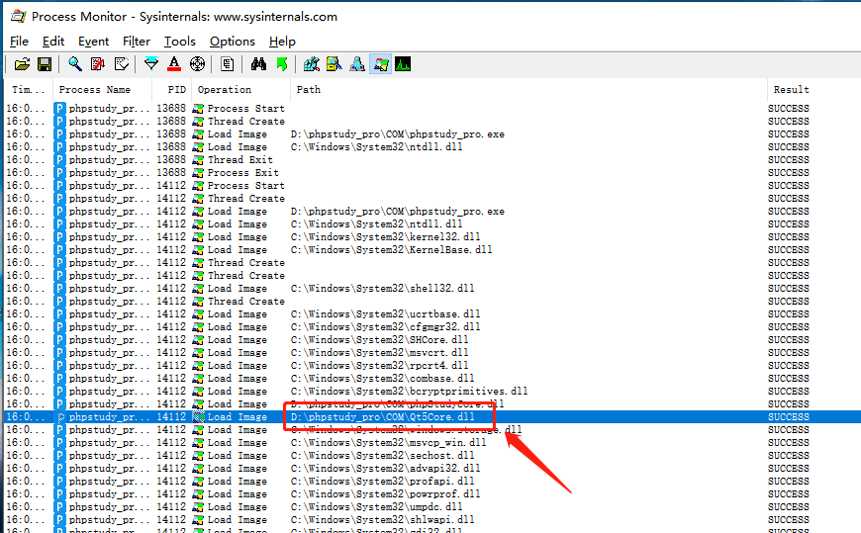Select the PID 14112 Process Start row
This screenshot has height=533, width=861.
coord(432,186)
